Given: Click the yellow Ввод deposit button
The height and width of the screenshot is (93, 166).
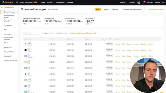Looking at the screenshot, I should [98, 9].
